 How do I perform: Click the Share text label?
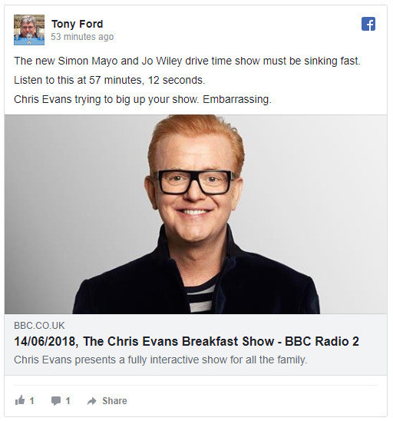[x=114, y=400]
